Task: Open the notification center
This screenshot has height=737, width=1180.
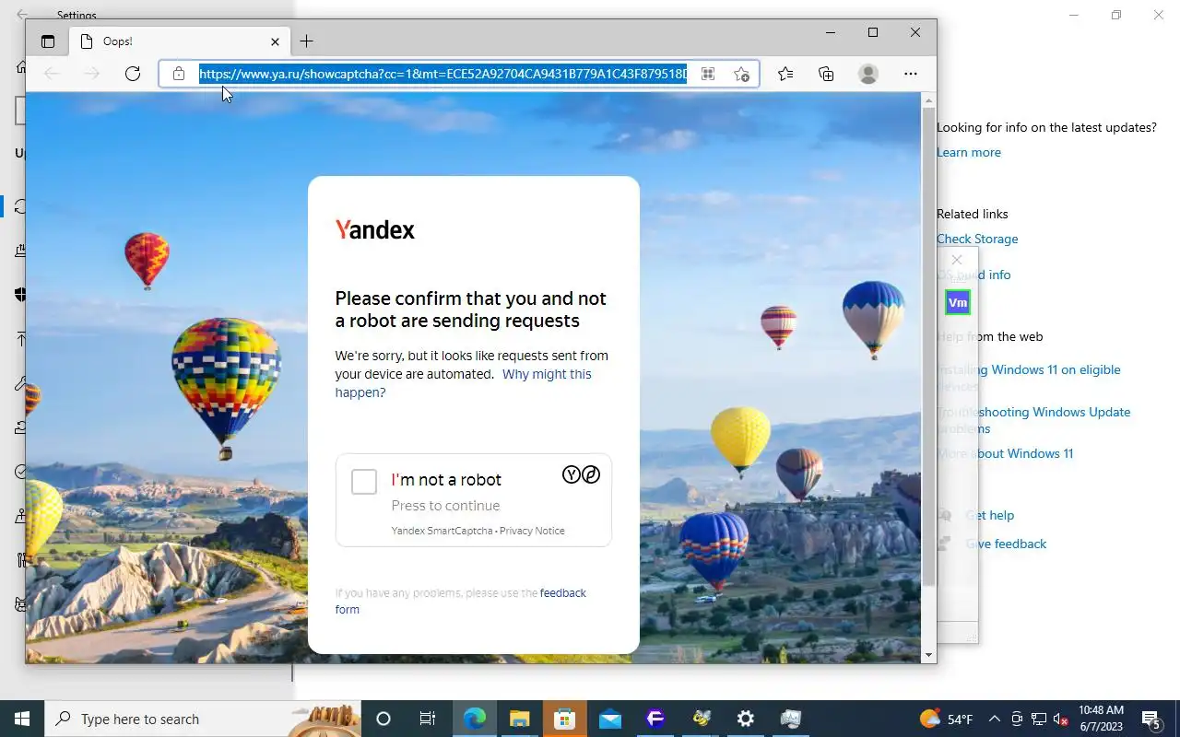Action: [1151, 719]
